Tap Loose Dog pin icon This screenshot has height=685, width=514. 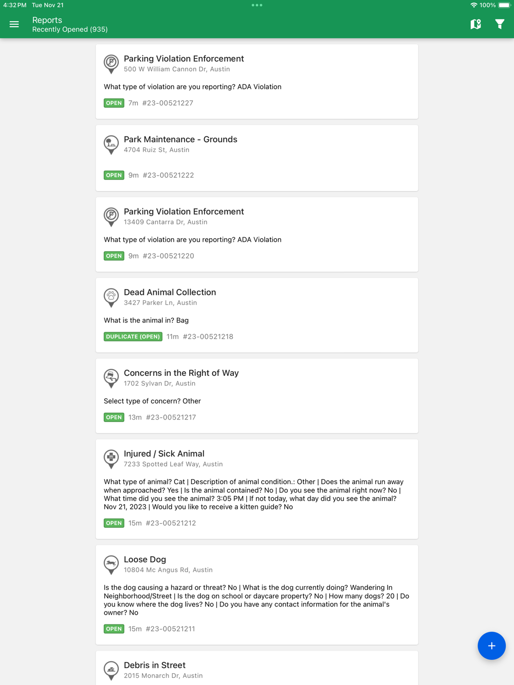111,564
